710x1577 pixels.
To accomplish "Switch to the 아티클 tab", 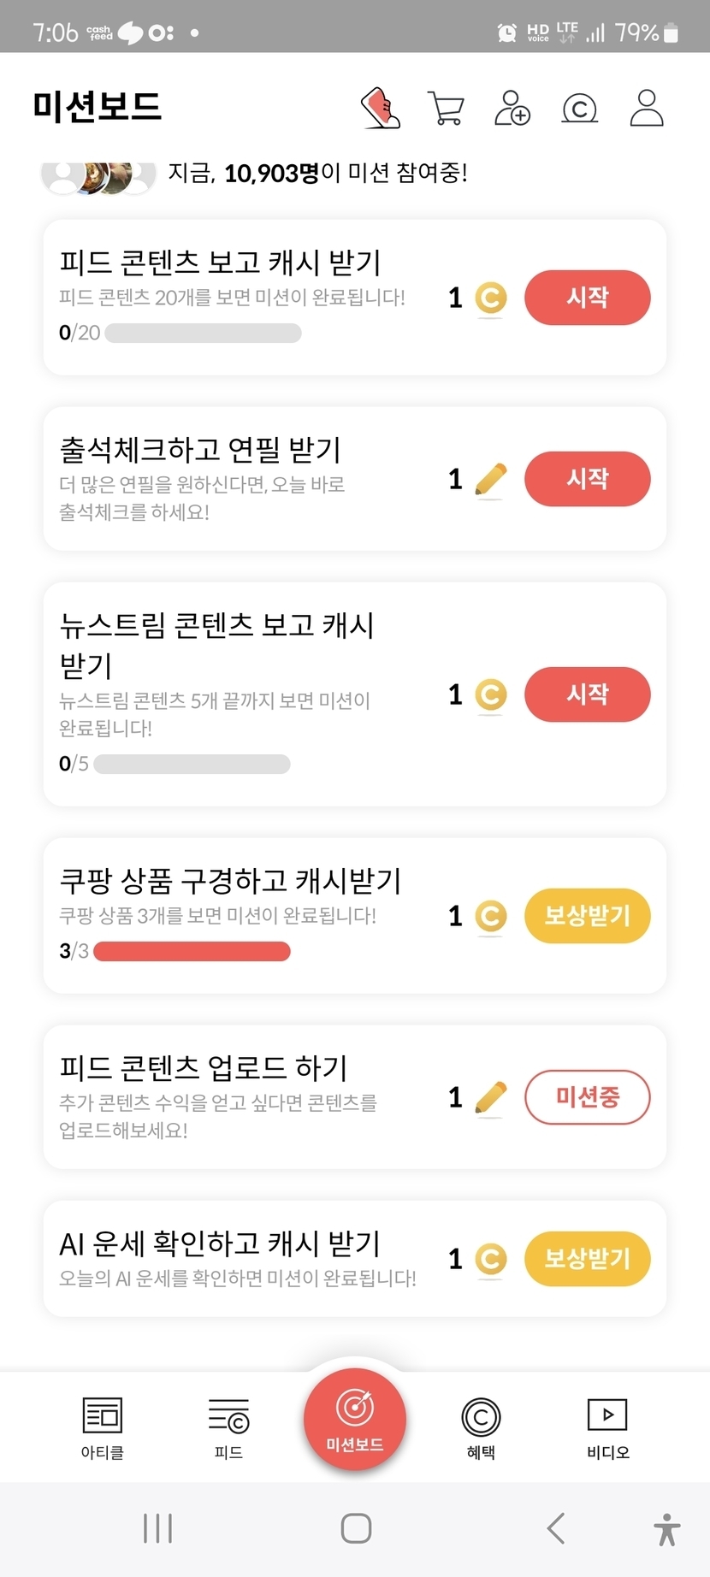I will (x=103, y=1426).
